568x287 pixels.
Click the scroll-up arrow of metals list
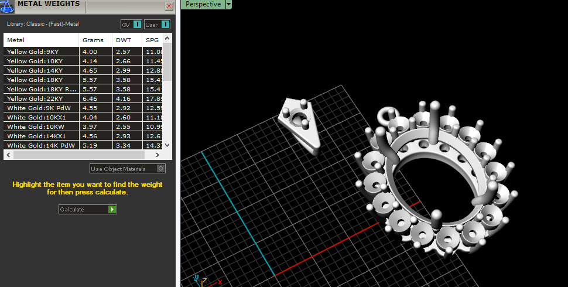[x=167, y=37]
